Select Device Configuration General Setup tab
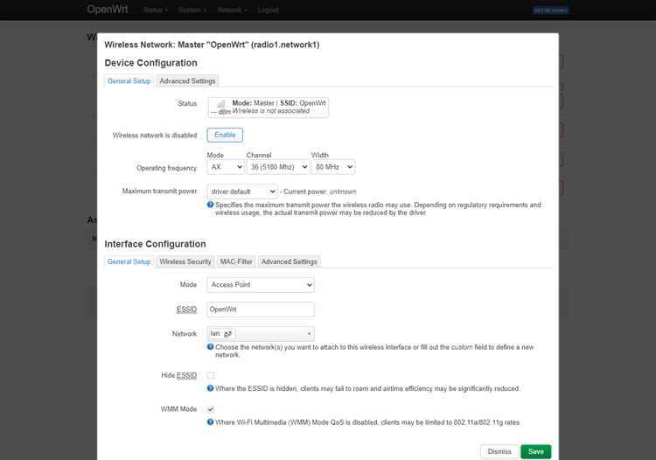 pyautogui.click(x=129, y=81)
